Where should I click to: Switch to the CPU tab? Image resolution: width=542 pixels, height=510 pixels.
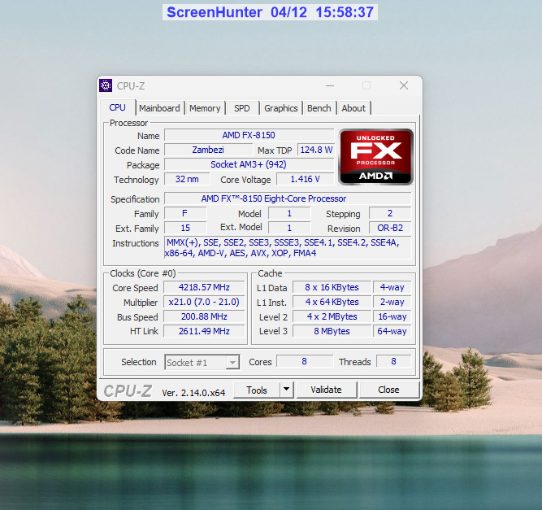(117, 107)
